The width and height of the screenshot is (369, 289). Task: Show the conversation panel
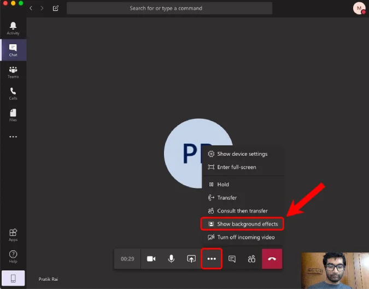point(232,258)
